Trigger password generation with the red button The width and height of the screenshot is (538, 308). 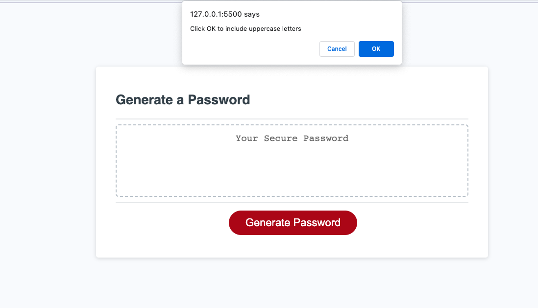(293, 222)
